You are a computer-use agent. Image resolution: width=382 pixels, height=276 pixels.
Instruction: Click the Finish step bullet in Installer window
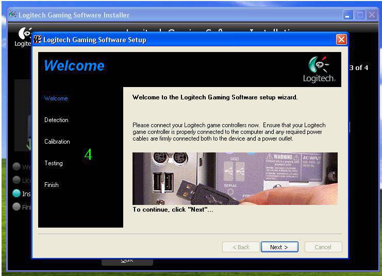16,206
